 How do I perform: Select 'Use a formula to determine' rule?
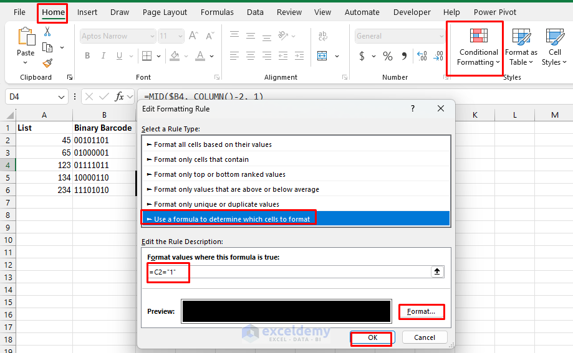296,219
